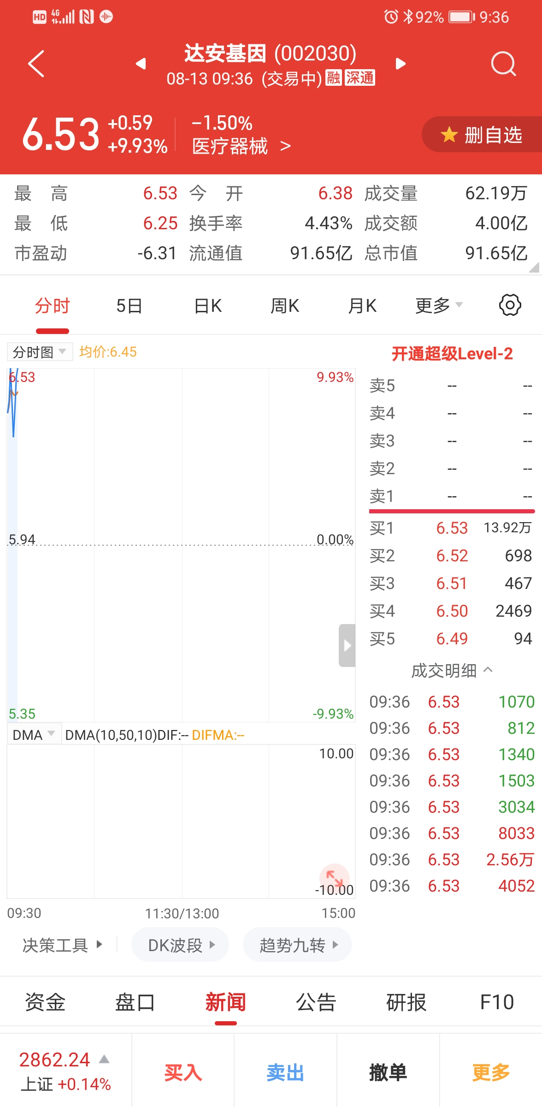Switch to the 公告 tab
Screen dimensions: 542x1107
pyautogui.click(x=316, y=1002)
